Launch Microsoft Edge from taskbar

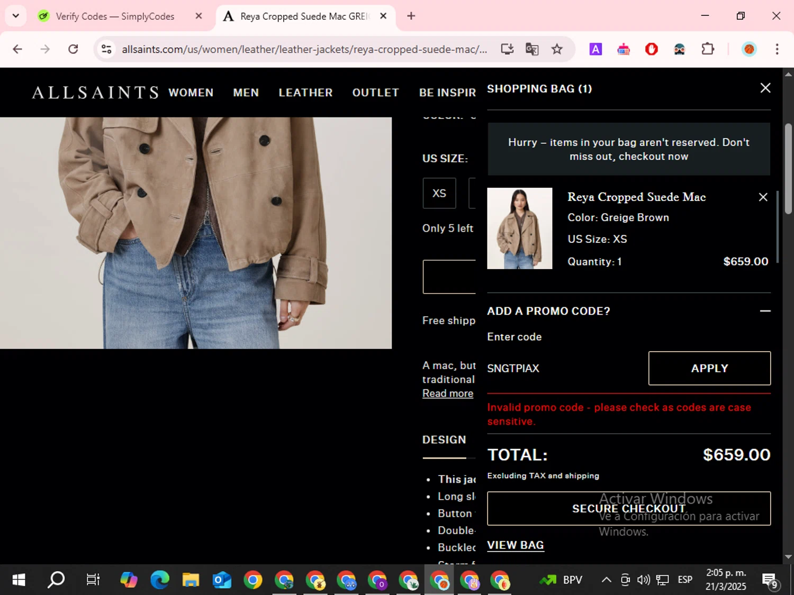(x=159, y=580)
